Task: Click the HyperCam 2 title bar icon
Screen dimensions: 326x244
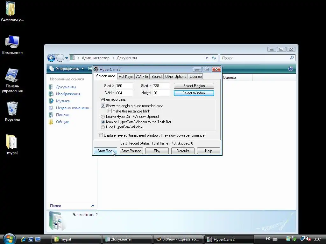Action: pyautogui.click(x=96, y=69)
